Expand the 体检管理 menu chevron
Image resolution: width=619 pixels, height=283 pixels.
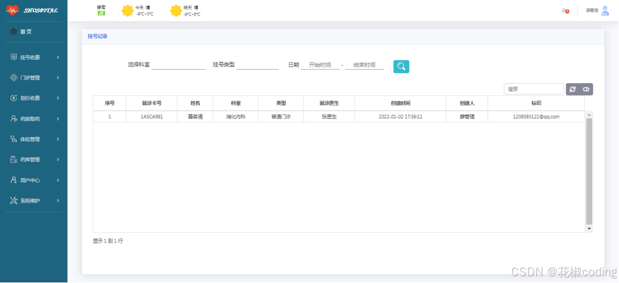point(58,140)
